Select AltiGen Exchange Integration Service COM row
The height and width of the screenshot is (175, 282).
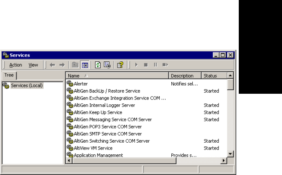[x=120, y=98]
